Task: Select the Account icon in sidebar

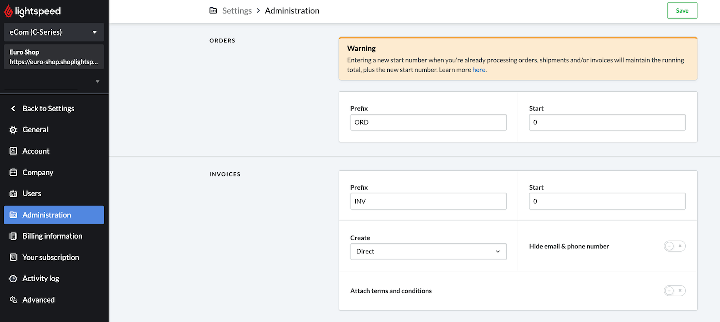Action: pyautogui.click(x=13, y=151)
